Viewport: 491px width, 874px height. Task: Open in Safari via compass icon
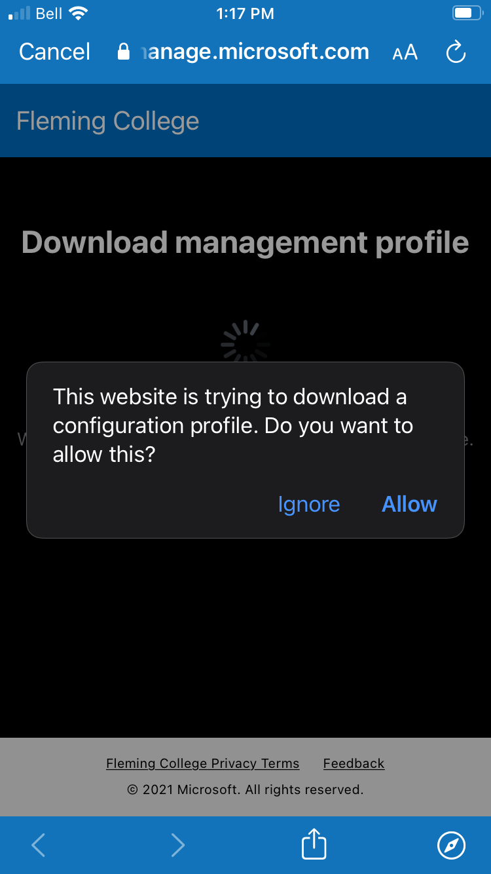[451, 845]
